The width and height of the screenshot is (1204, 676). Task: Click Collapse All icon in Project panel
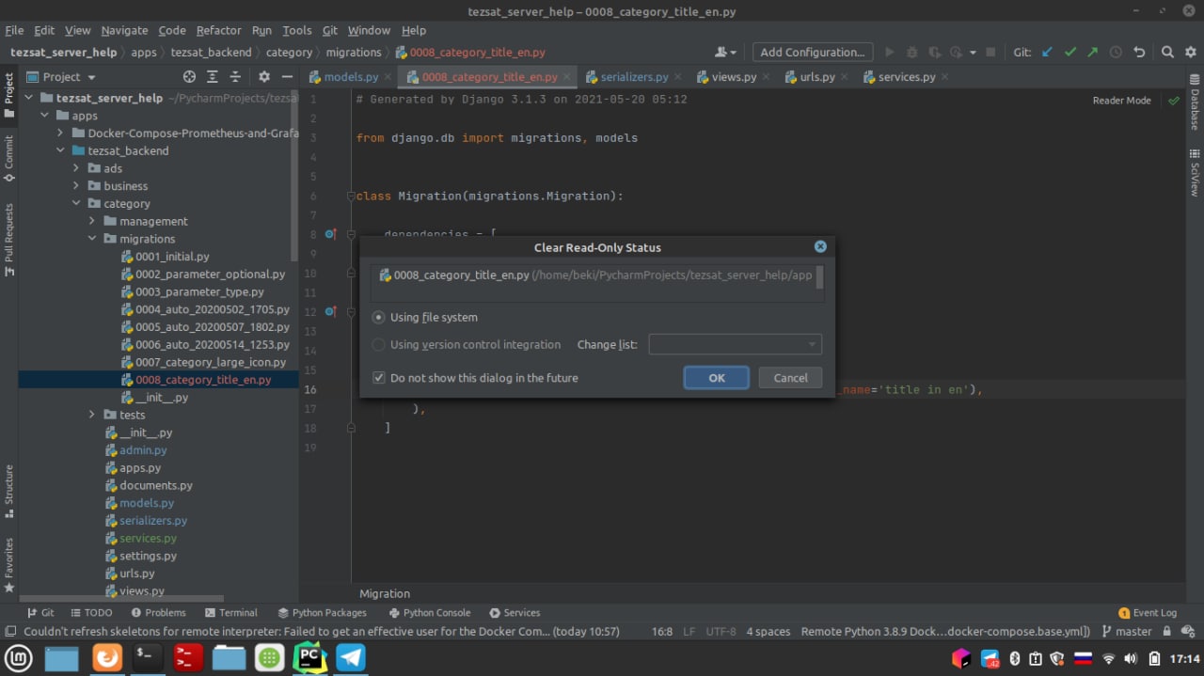tap(235, 77)
